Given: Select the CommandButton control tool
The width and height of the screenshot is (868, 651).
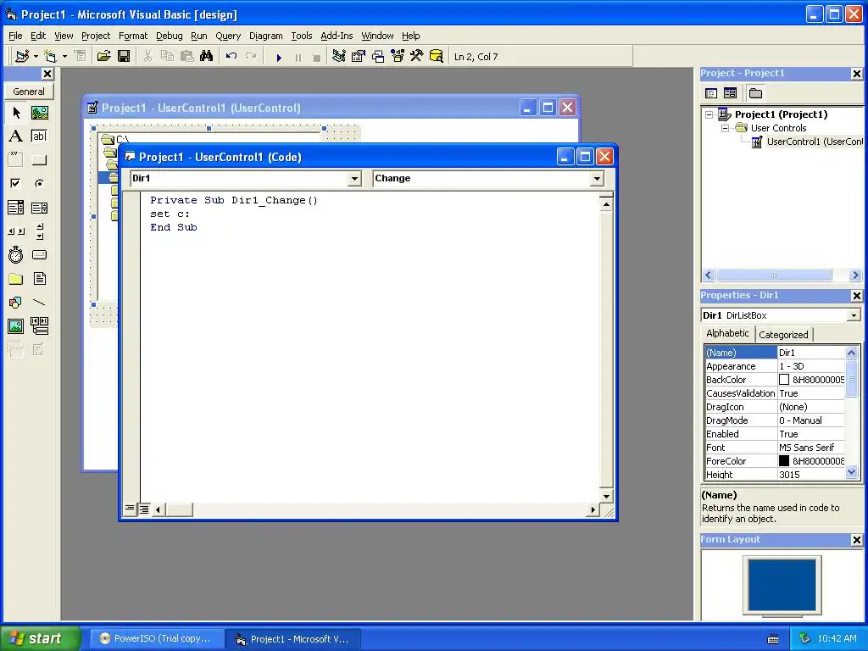Looking at the screenshot, I should 39,160.
